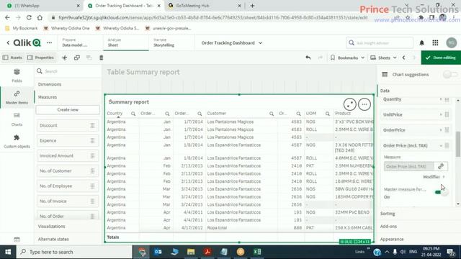Click the assets Search field
The height and width of the screenshot is (259, 461).
(x=68, y=71)
